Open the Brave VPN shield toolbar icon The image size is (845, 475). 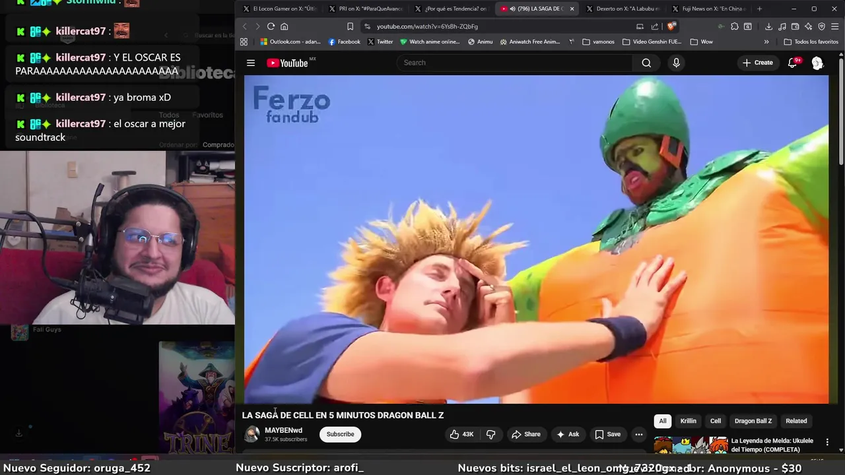(821, 26)
